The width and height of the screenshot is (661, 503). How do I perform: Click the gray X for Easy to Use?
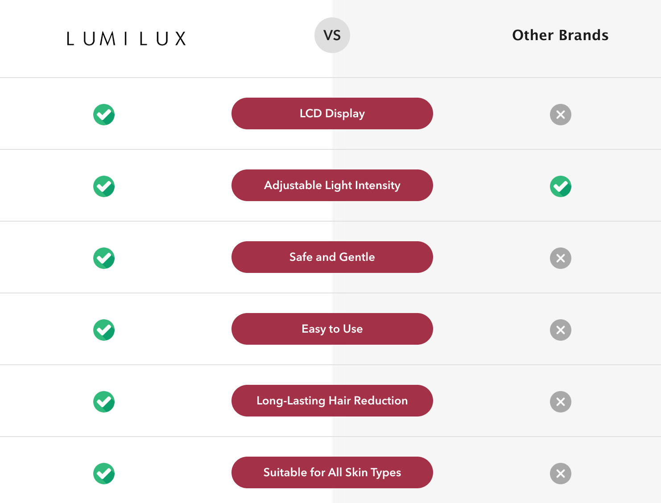[561, 330]
